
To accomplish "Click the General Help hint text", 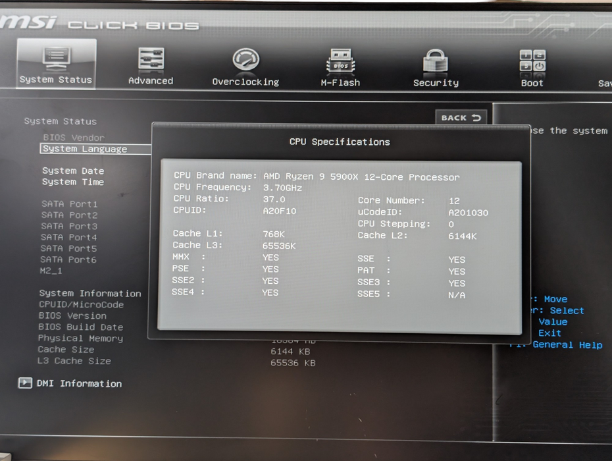I will (x=567, y=345).
